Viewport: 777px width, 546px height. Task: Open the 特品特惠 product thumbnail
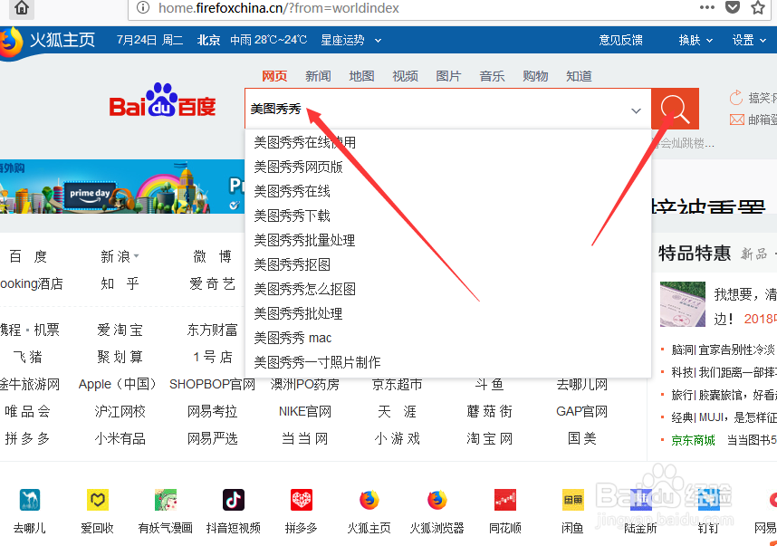682,304
